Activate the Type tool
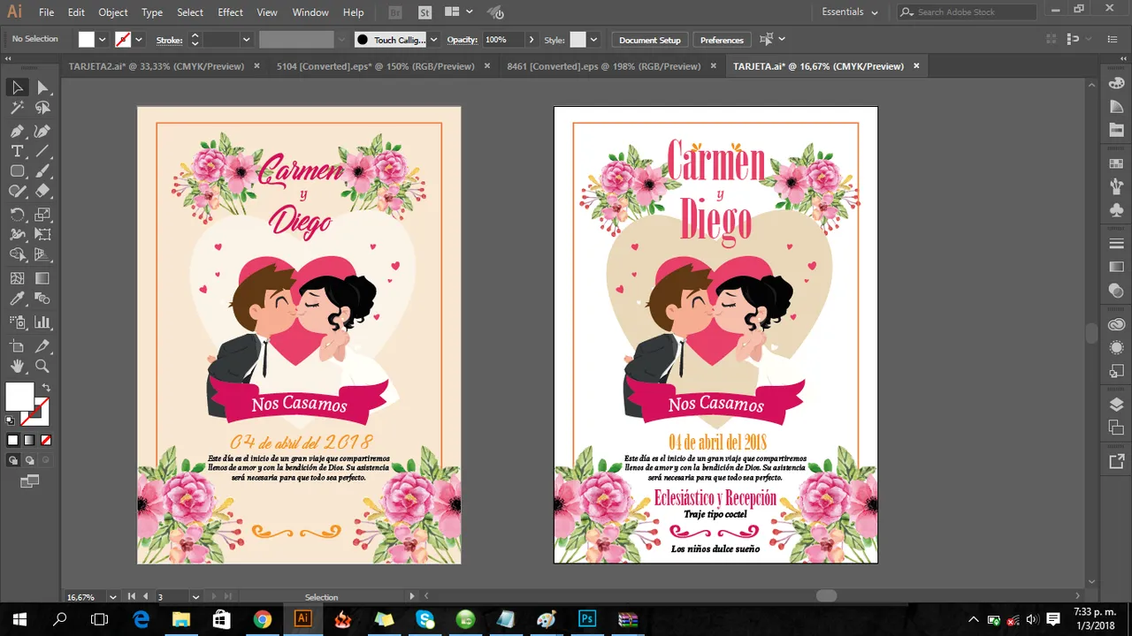Image resolution: width=1132 pixels, height=636 pixels. click(17, 151)
